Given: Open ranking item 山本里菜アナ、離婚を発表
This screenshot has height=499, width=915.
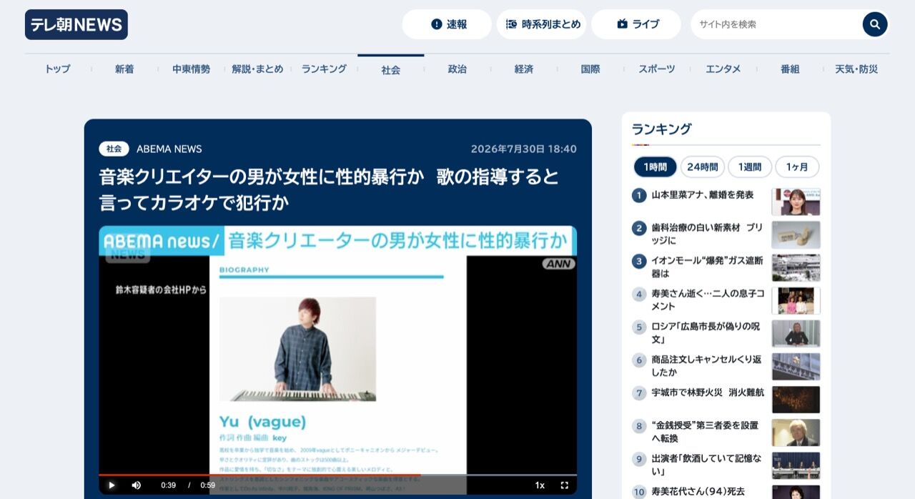Looking at the screenshot, I should tap(702, 195).
